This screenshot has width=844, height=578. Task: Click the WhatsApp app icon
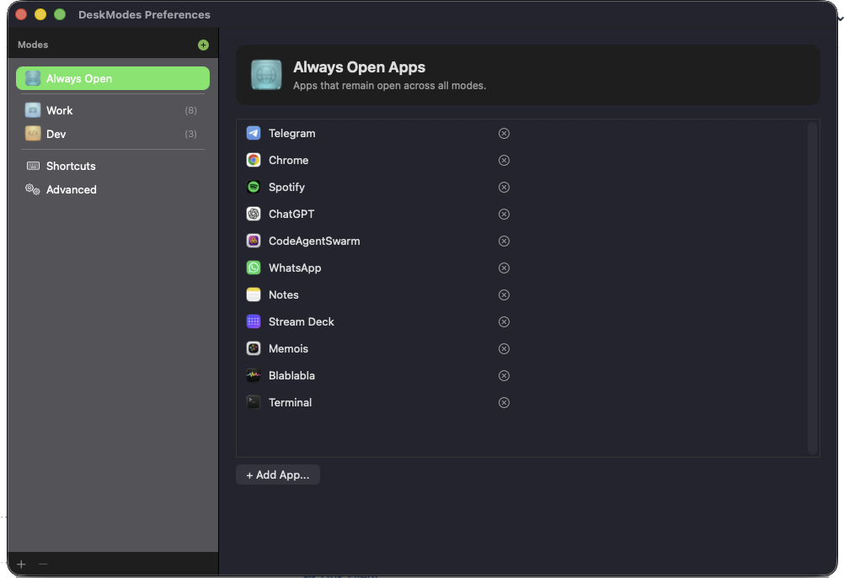(x=254, y=268)
